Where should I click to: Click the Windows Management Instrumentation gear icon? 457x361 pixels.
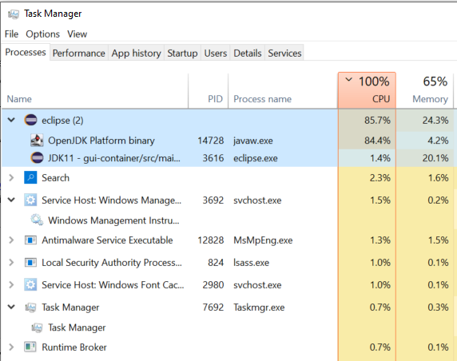coord(37,220)
